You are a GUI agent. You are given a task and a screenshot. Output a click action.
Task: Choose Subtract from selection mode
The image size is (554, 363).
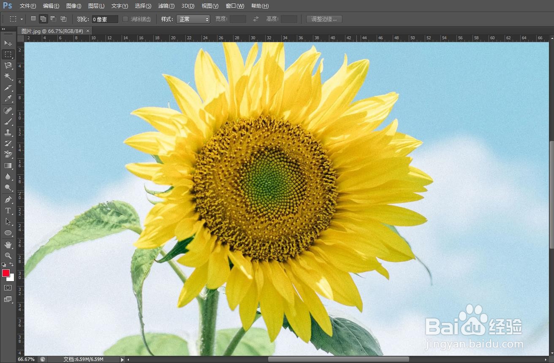coord(53,19)
